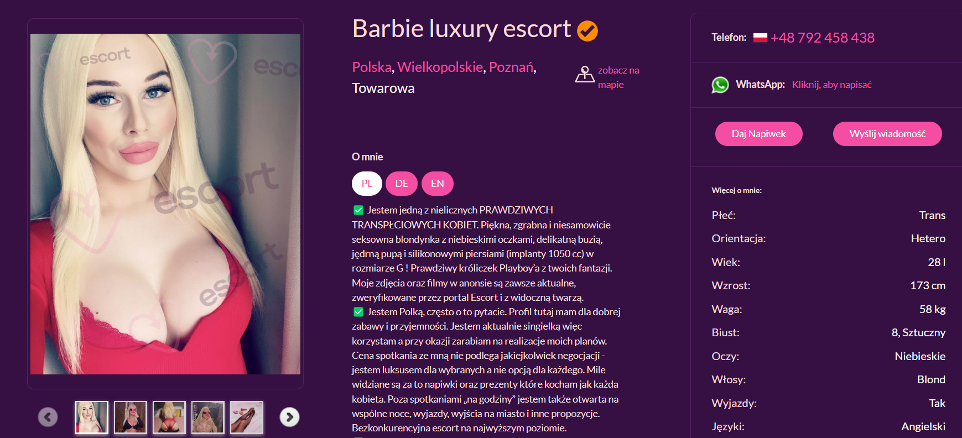Switch description language to EN
The height and width of the screenshot is (438, 962).
[x=438, y=184]
